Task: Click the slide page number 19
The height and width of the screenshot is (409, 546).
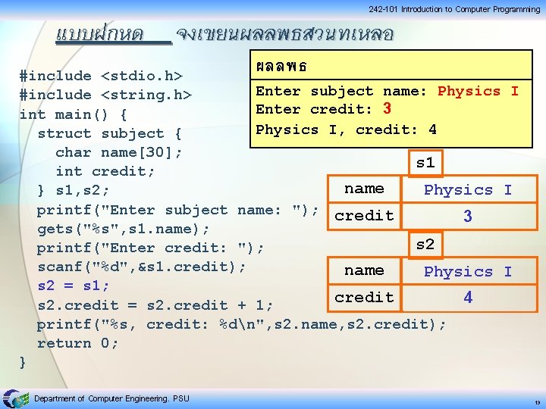Action: pyautogui.click(x=538, y=403)
